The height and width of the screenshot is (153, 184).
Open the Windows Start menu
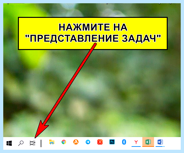click(9, 143)
